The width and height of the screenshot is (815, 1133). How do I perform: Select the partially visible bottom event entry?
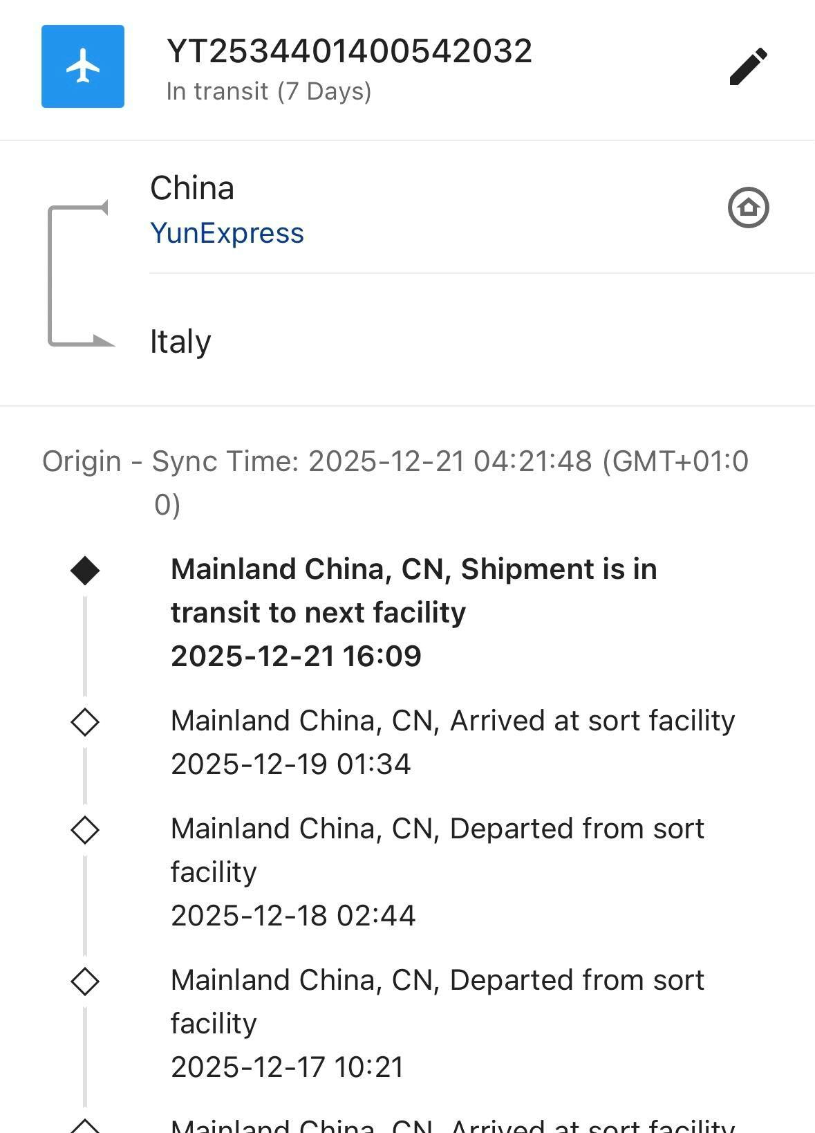coord(452,1125)
